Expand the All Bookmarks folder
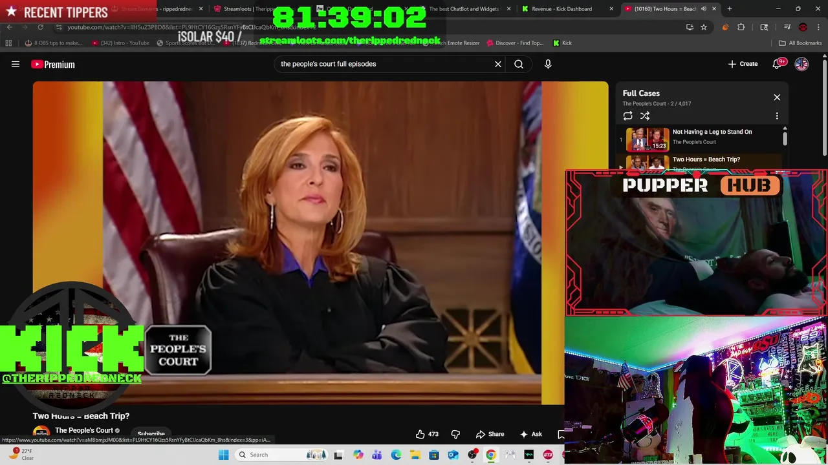The image size is (828, 465). coord(800,43)
